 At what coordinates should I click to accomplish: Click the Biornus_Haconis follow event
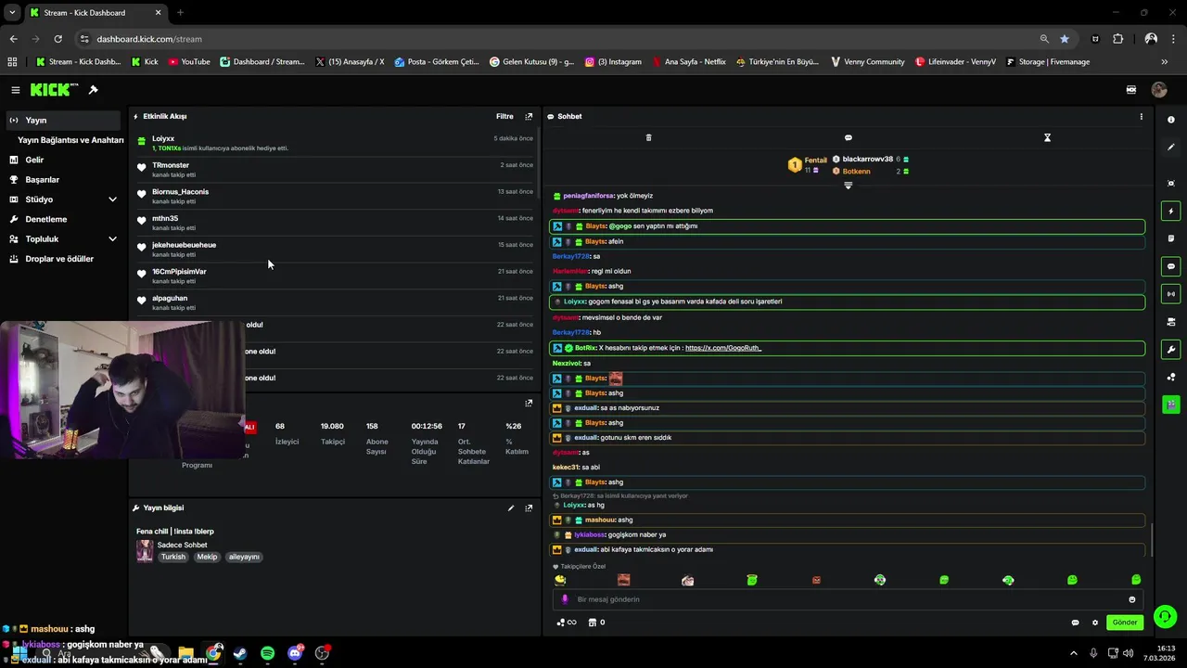click(x=334, y=196)
